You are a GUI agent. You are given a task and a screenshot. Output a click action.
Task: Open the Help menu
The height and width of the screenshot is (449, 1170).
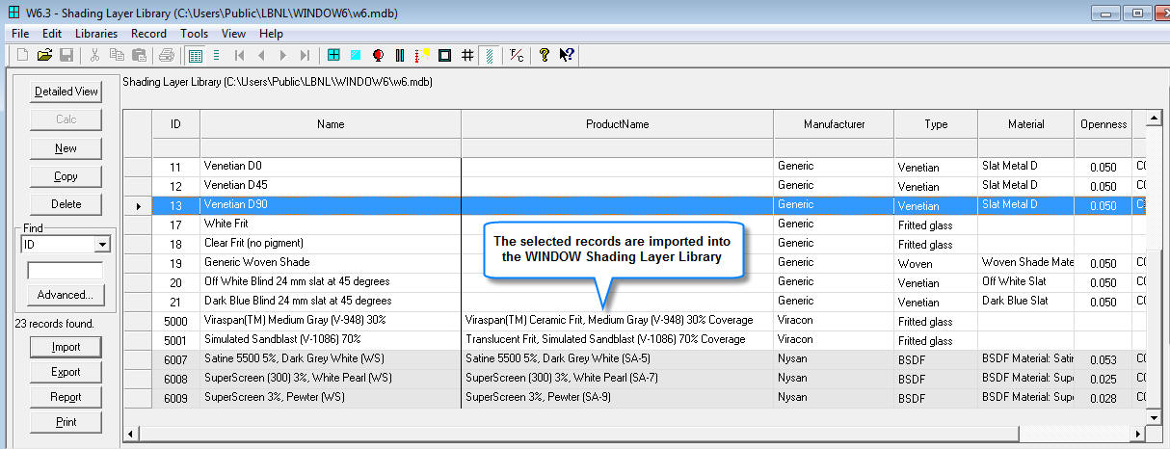[272, 33]
